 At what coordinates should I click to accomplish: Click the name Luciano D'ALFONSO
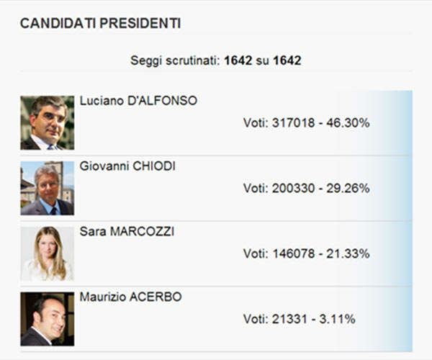pyautogui.click(x=138, y=101)
